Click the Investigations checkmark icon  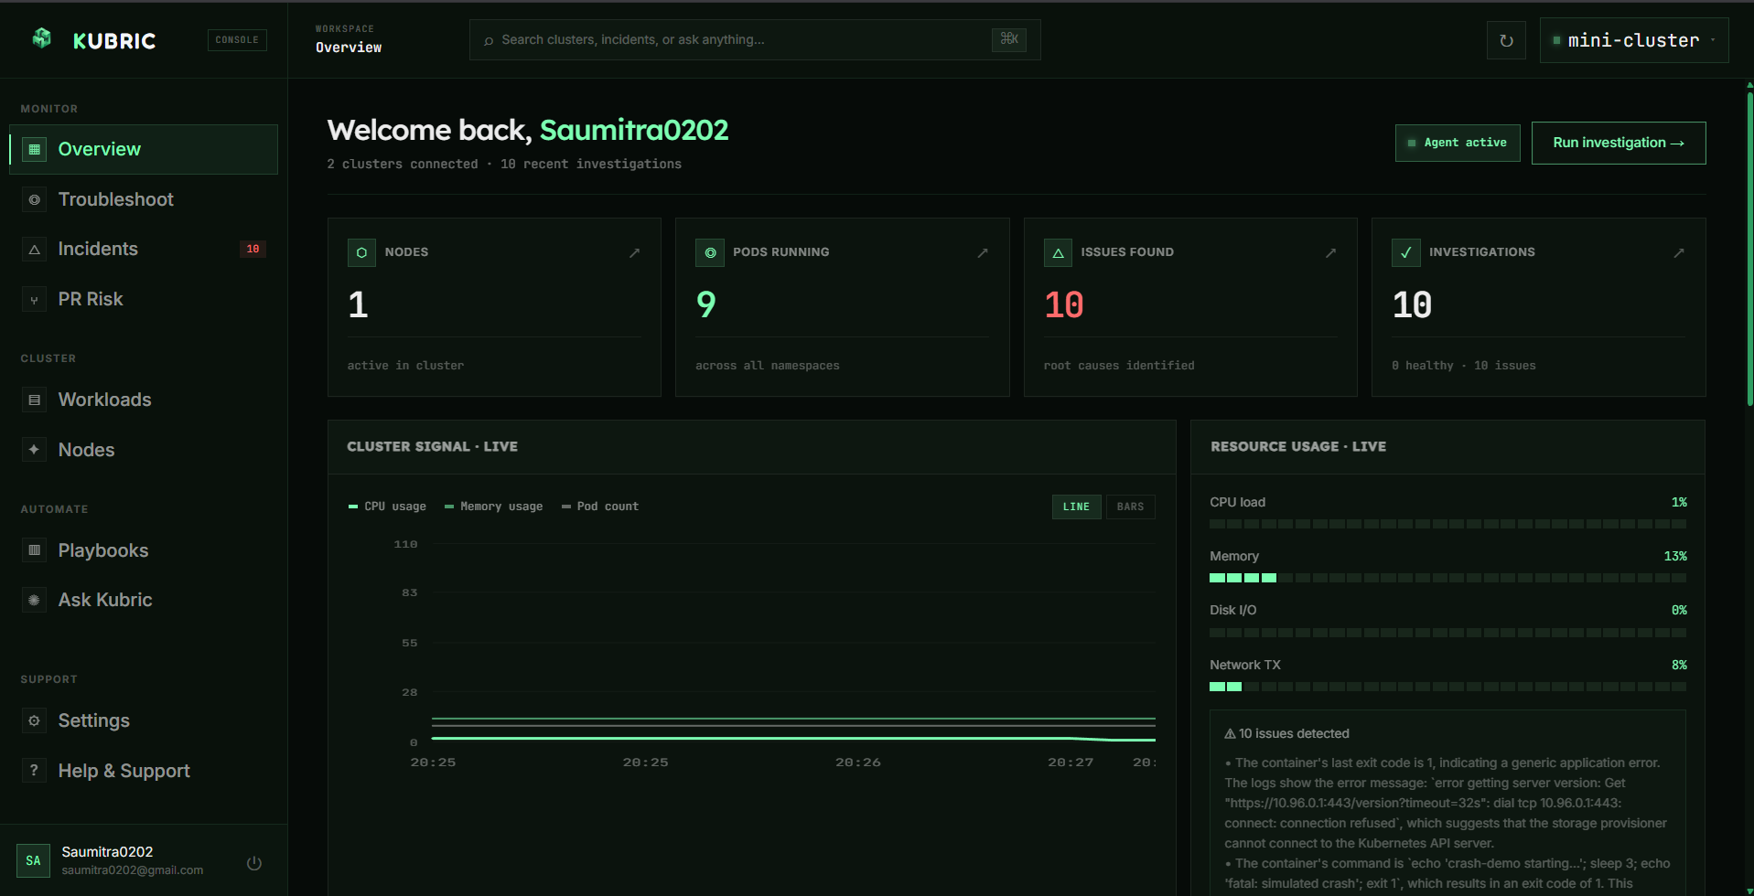click(1406, 252)
